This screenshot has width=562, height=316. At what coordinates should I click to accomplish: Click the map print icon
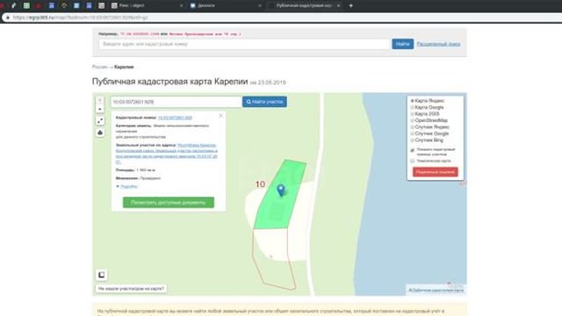point(100,133)
